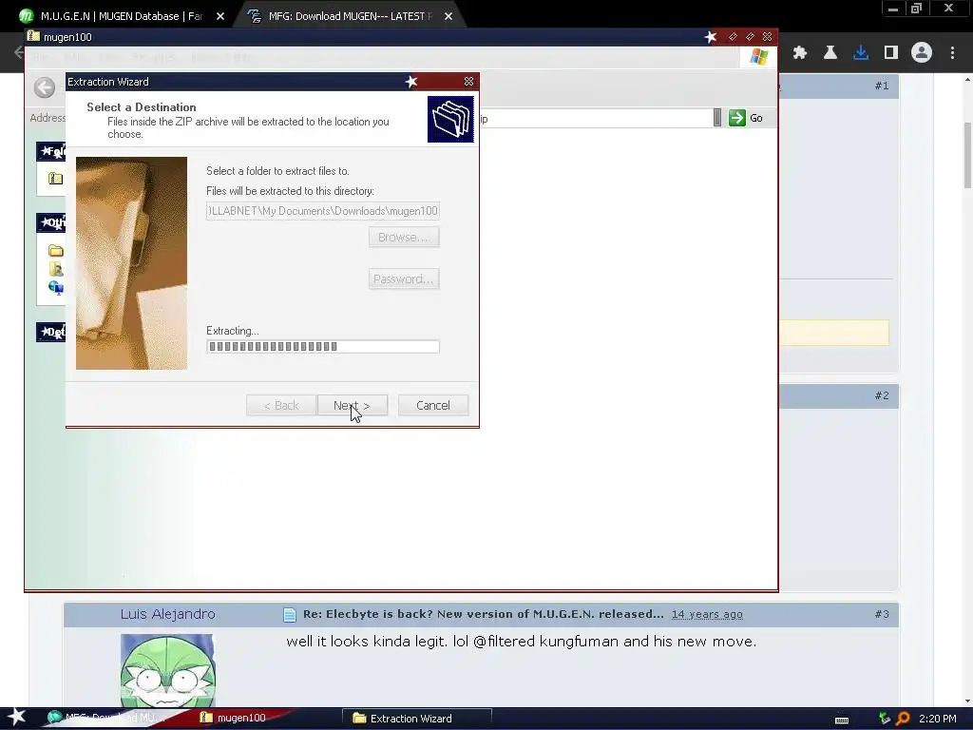Click the My Documents user icon in Other Places
Image resolution: width=973 pixels, height=730 pixels.
pyautogui.click(x=56, y=269)
